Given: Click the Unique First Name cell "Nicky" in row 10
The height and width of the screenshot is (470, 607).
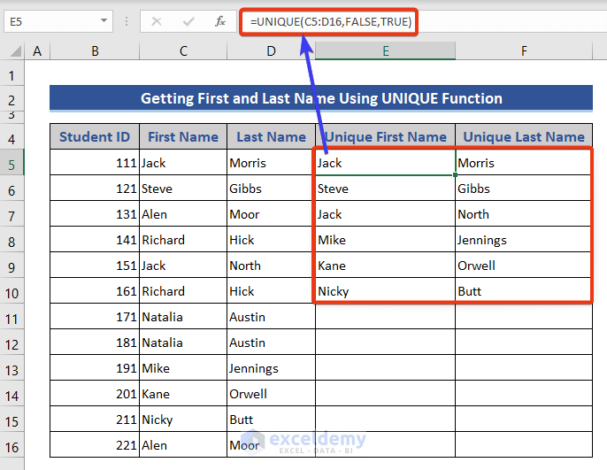Looking at the screenshot, I should (x=385, y=290).
